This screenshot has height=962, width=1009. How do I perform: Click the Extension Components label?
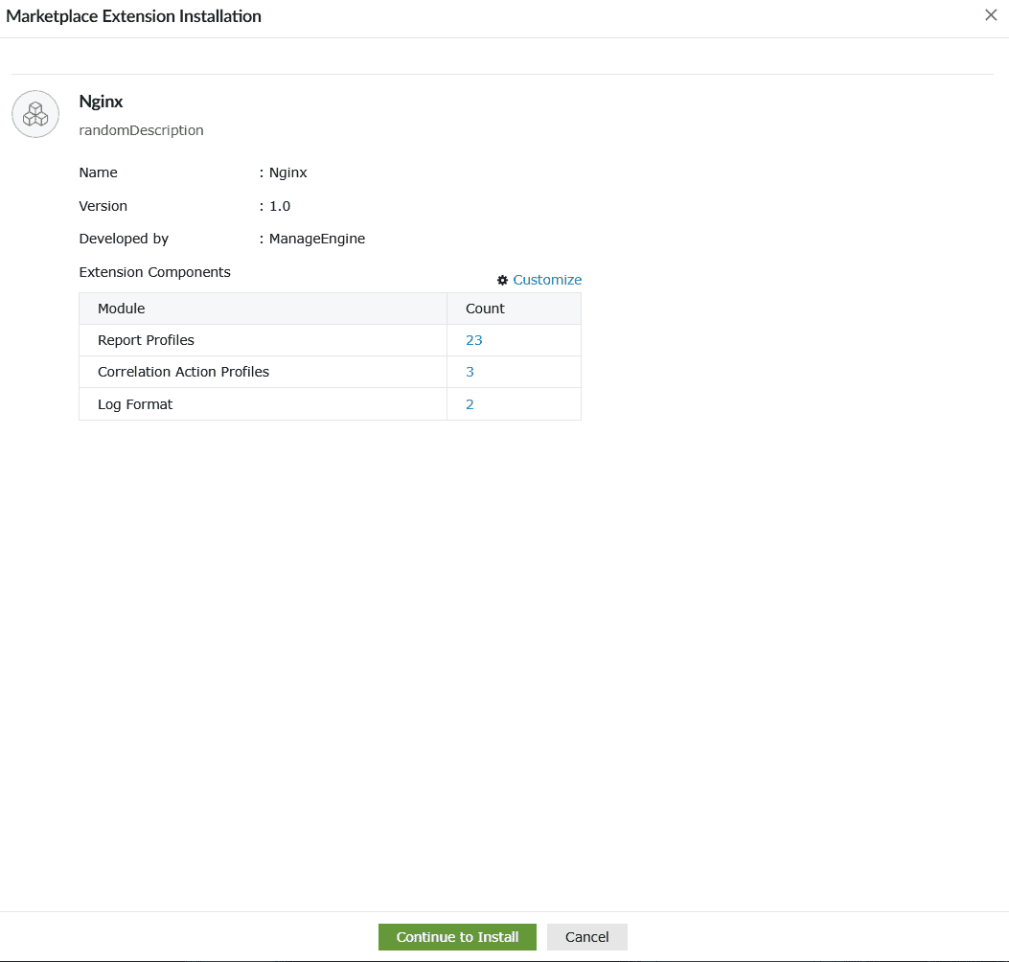[154, 272]
